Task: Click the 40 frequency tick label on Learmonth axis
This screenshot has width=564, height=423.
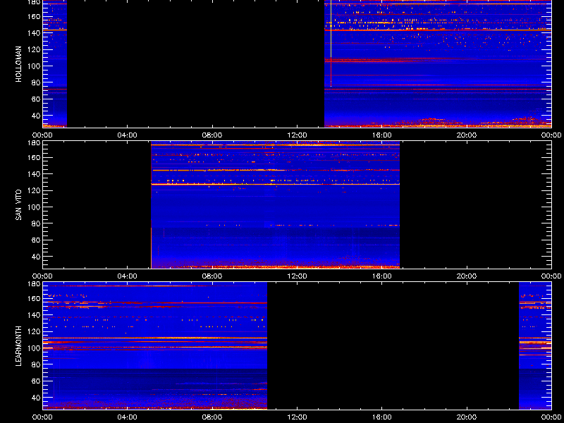Action: click(36, 398)
